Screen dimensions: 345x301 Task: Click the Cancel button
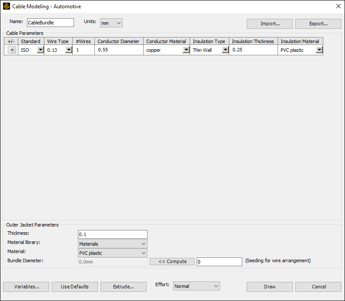(x=318, y=287)
